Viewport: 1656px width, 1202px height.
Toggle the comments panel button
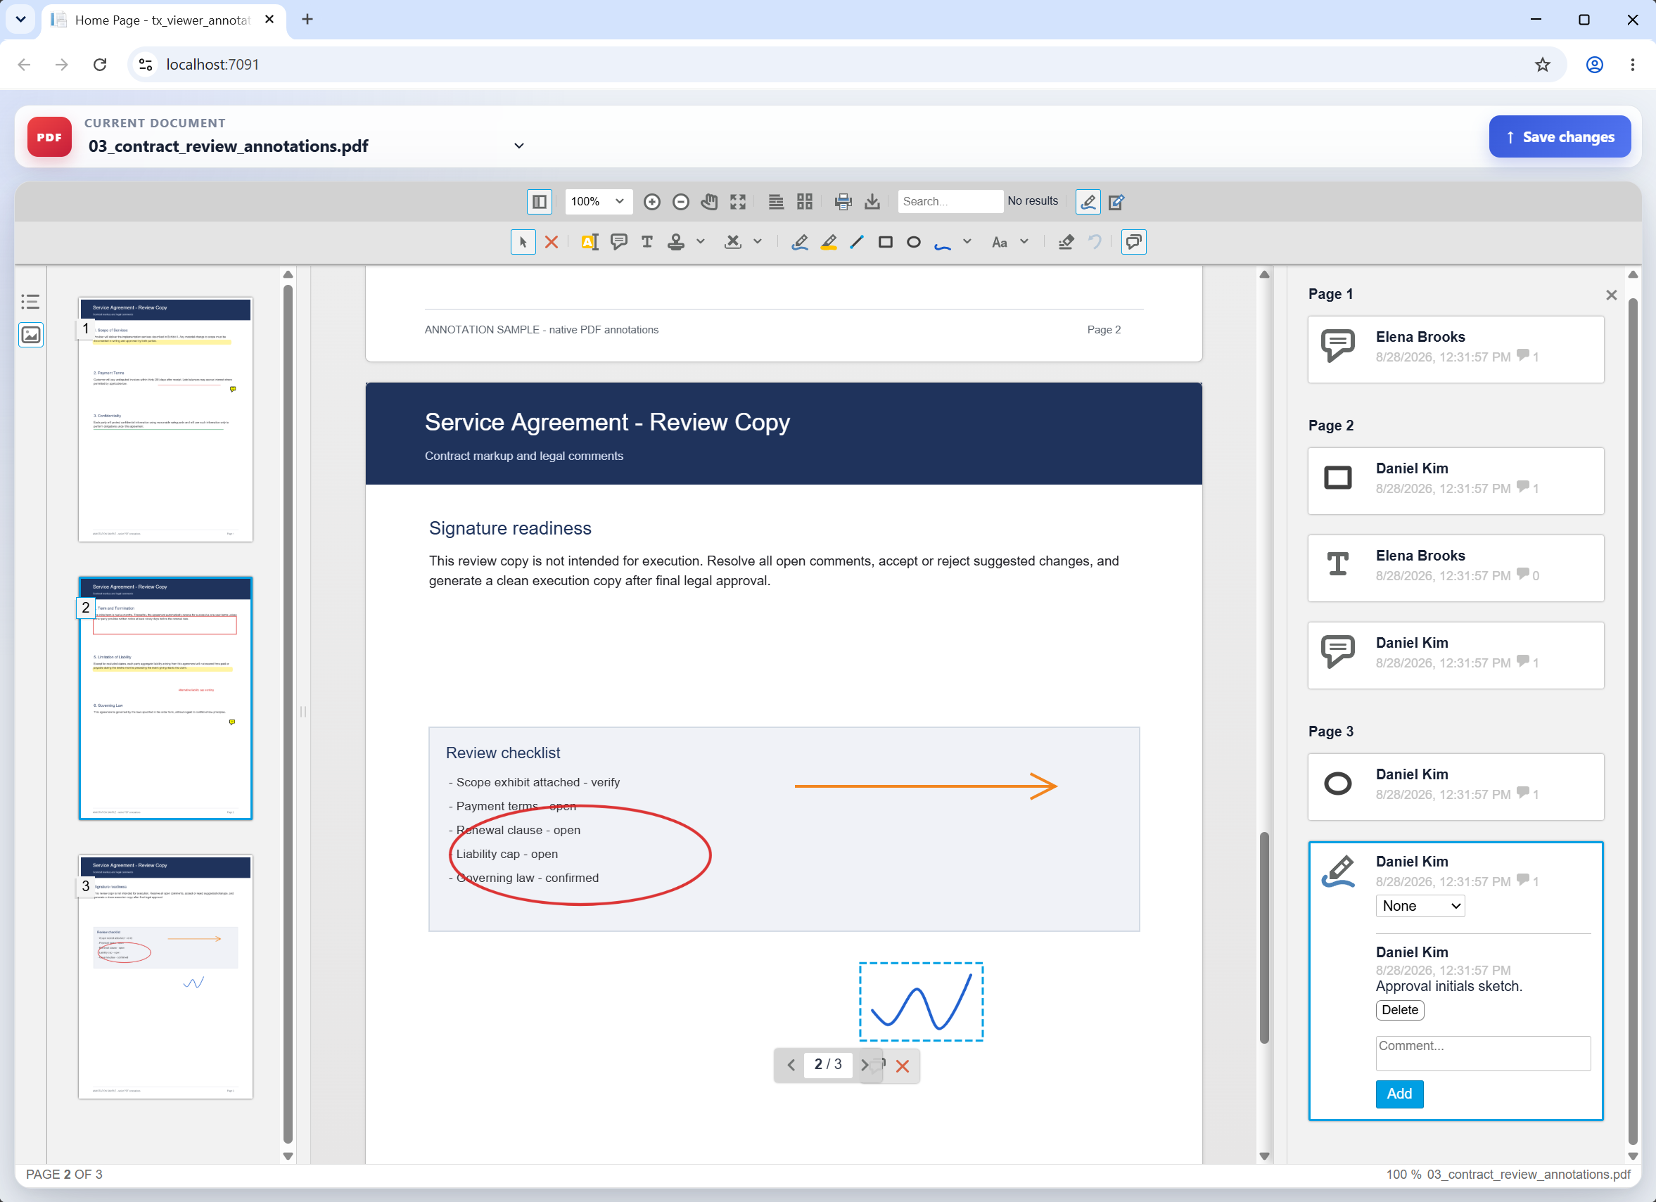[1133, 242]
